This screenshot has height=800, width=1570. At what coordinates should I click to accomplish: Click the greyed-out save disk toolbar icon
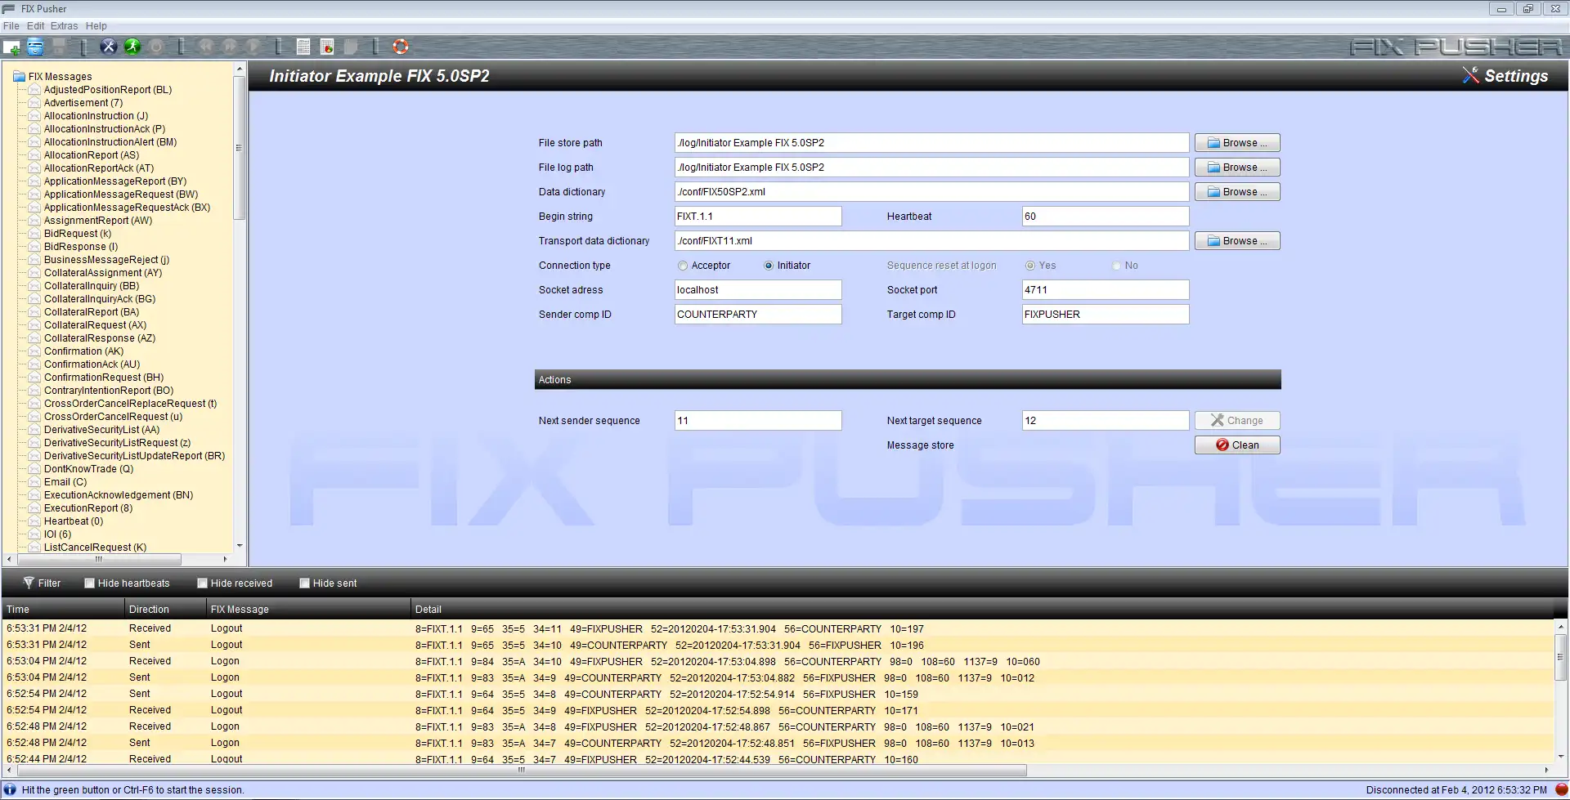pos(59,47)
